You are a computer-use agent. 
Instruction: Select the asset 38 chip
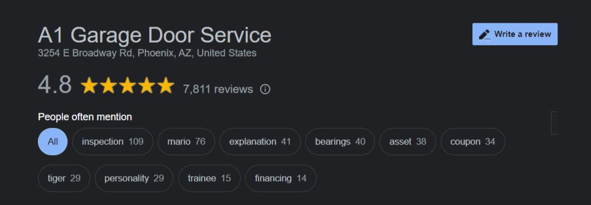(x=407, y=142)
